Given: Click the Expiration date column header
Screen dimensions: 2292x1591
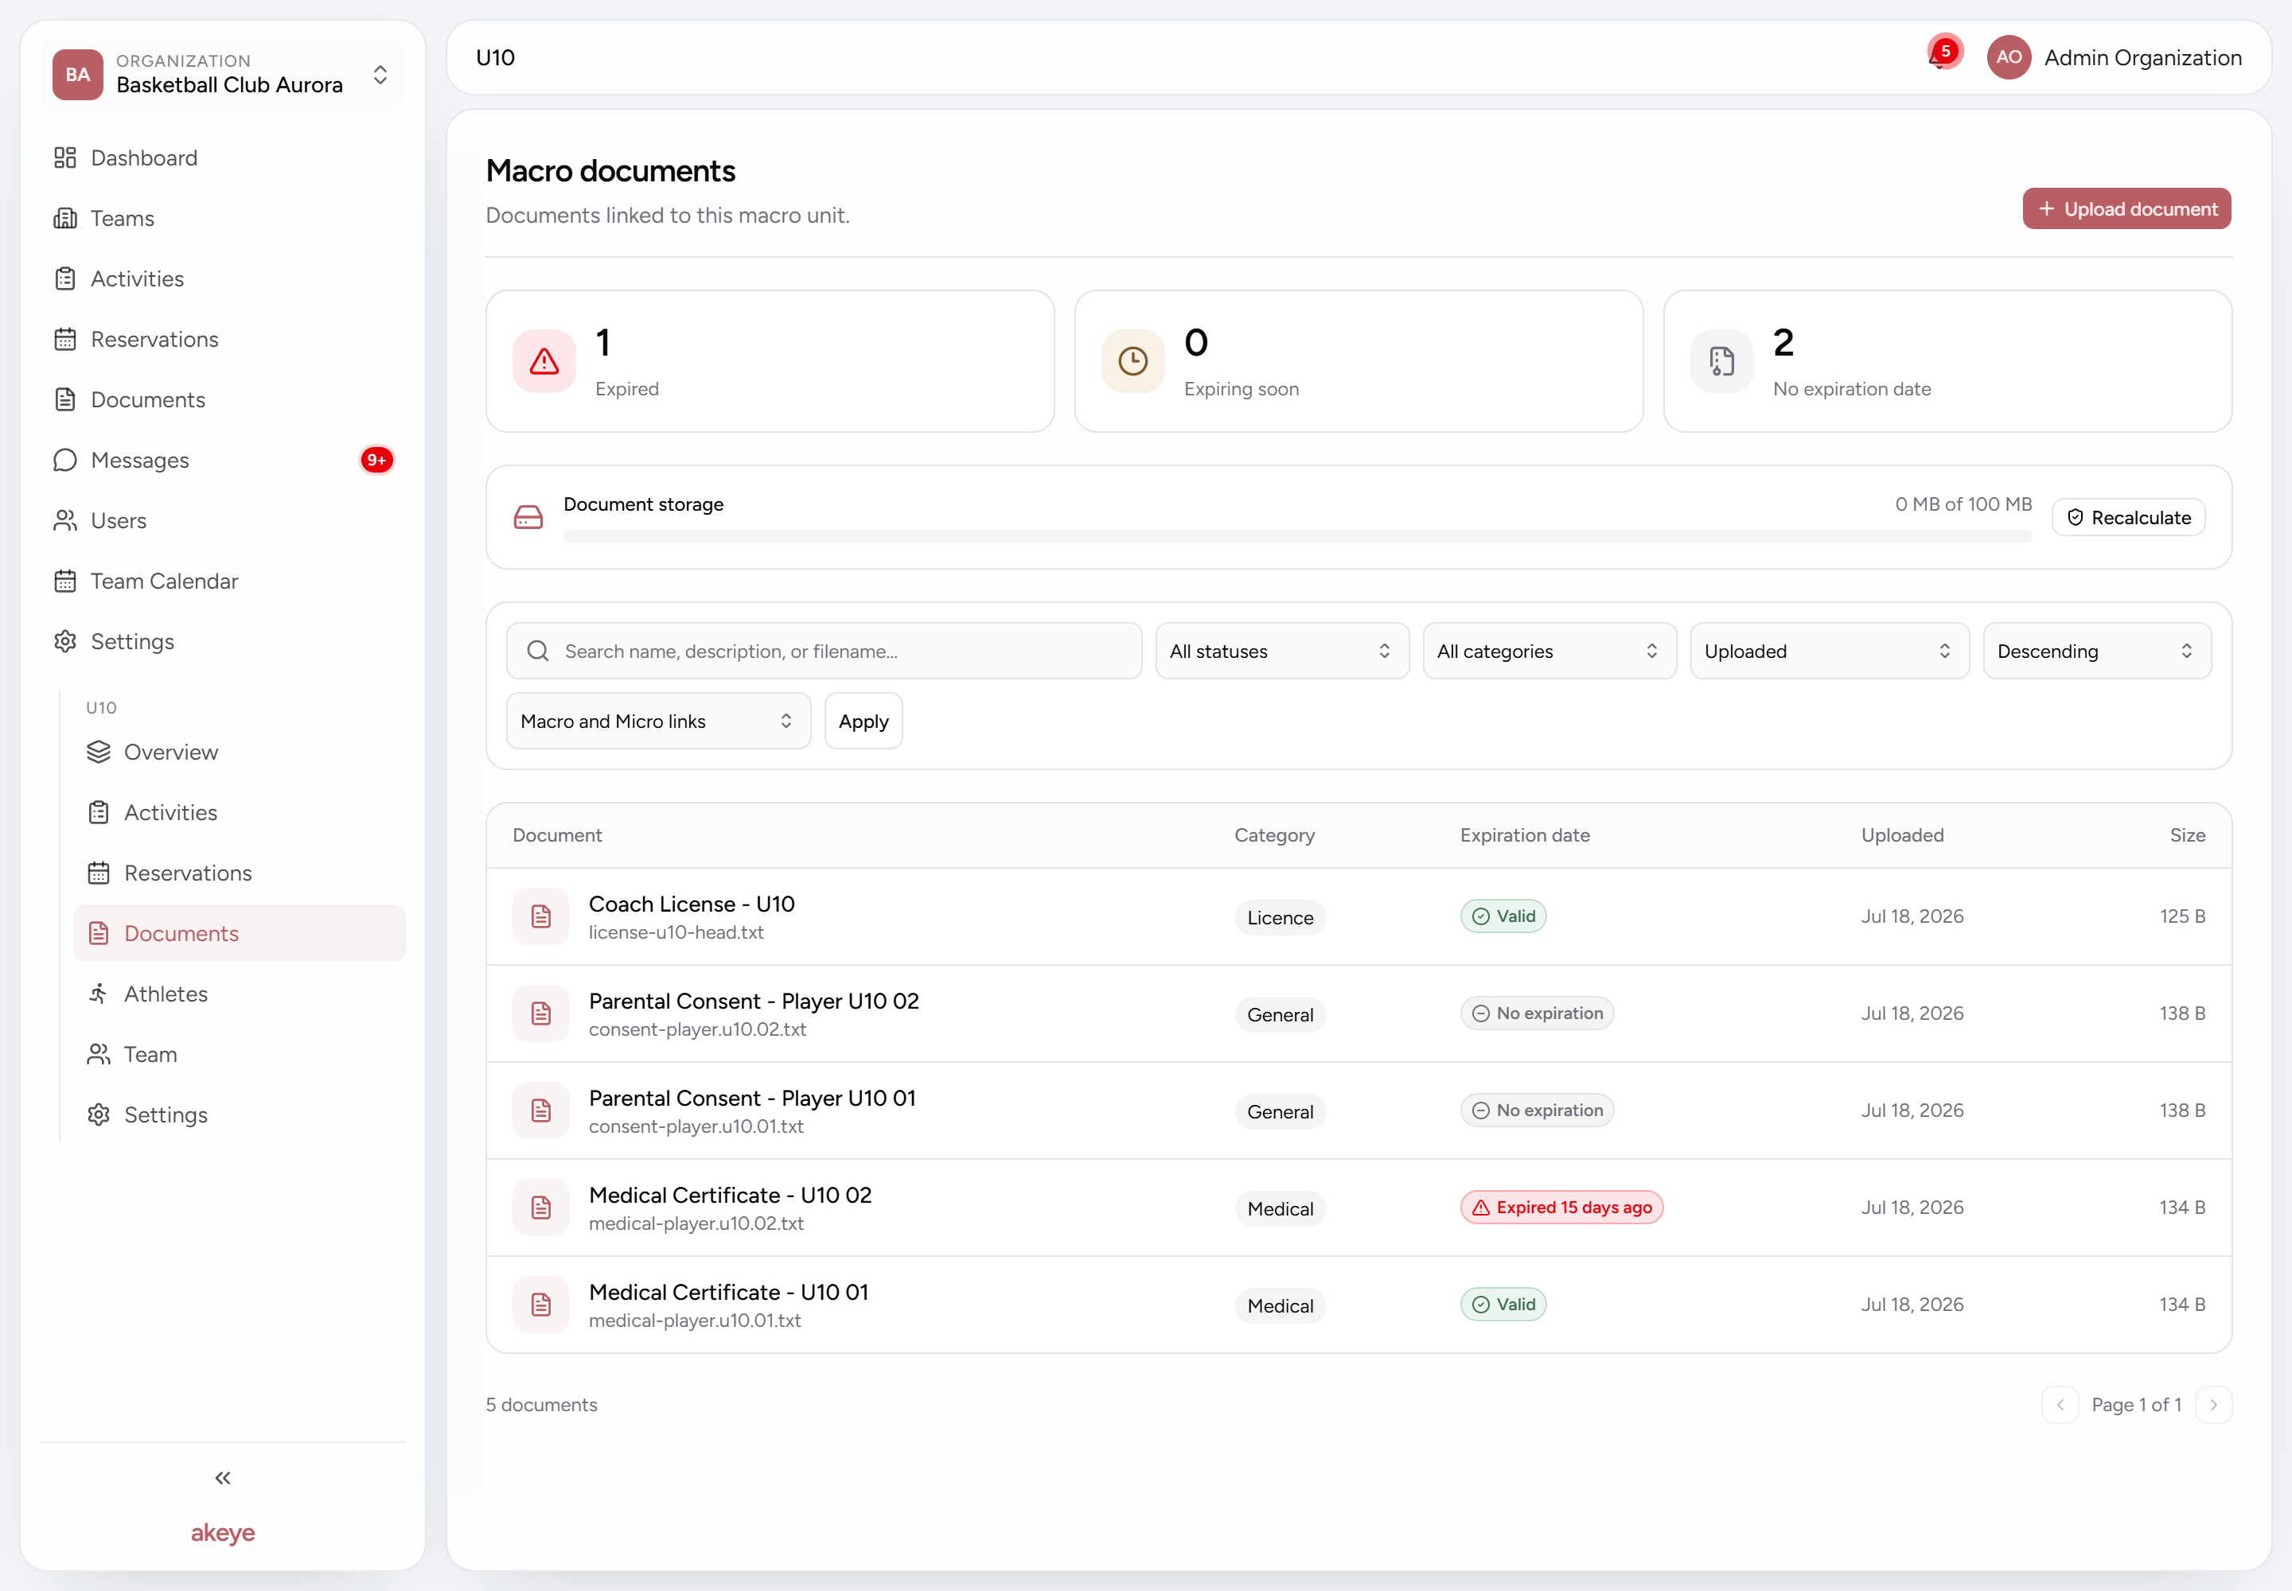Looking at the screenshot, I should 1525,835.
